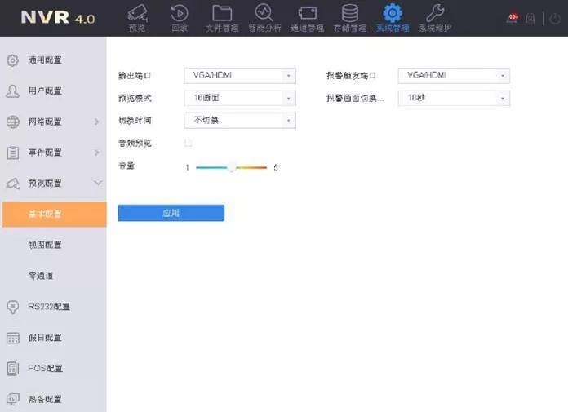Viewport: 568px width, 412px height.
Task: Enable the 音频预览 checkbox
Action: (189, 143)
